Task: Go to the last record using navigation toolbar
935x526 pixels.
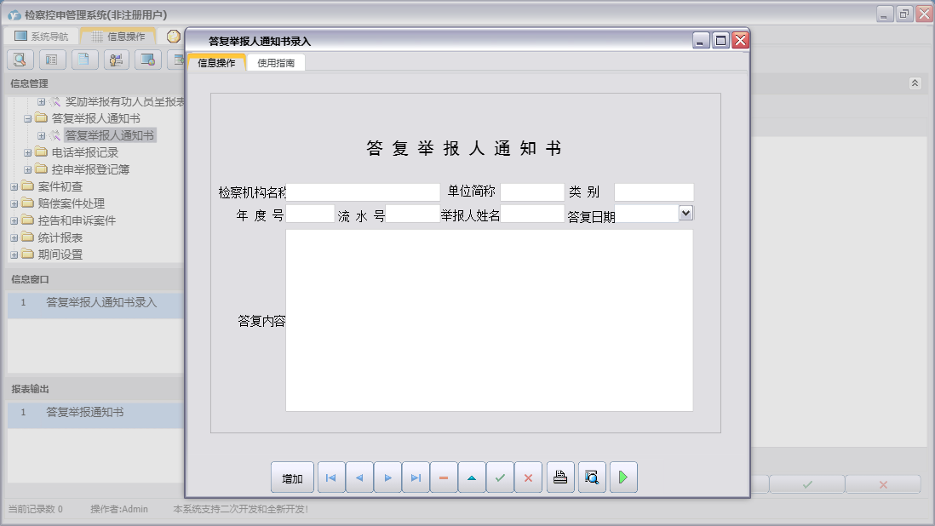Action: [416, 477]
